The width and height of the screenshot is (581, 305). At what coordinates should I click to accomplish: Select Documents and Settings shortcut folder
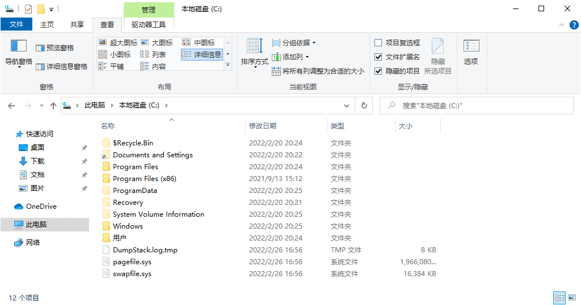[x=148, y=155]
